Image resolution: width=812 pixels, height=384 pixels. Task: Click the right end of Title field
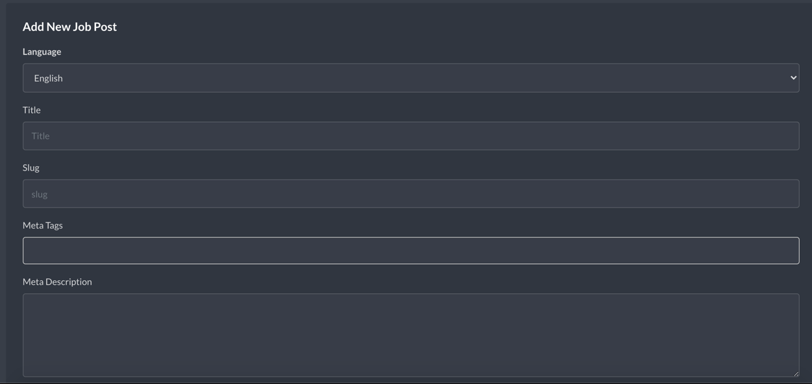click(x=788, y=136)
